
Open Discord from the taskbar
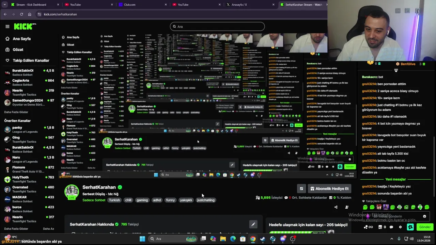[x=283, y=239]
